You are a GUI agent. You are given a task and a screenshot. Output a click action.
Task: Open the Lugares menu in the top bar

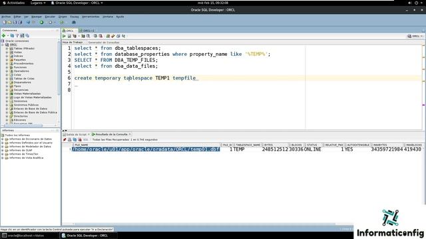(38, 3)
